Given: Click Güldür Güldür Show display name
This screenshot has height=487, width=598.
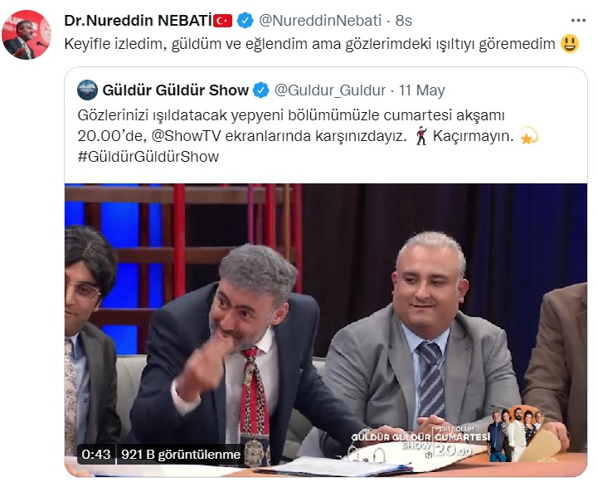Looking at the screenshot, I should (x=176, y=90).
